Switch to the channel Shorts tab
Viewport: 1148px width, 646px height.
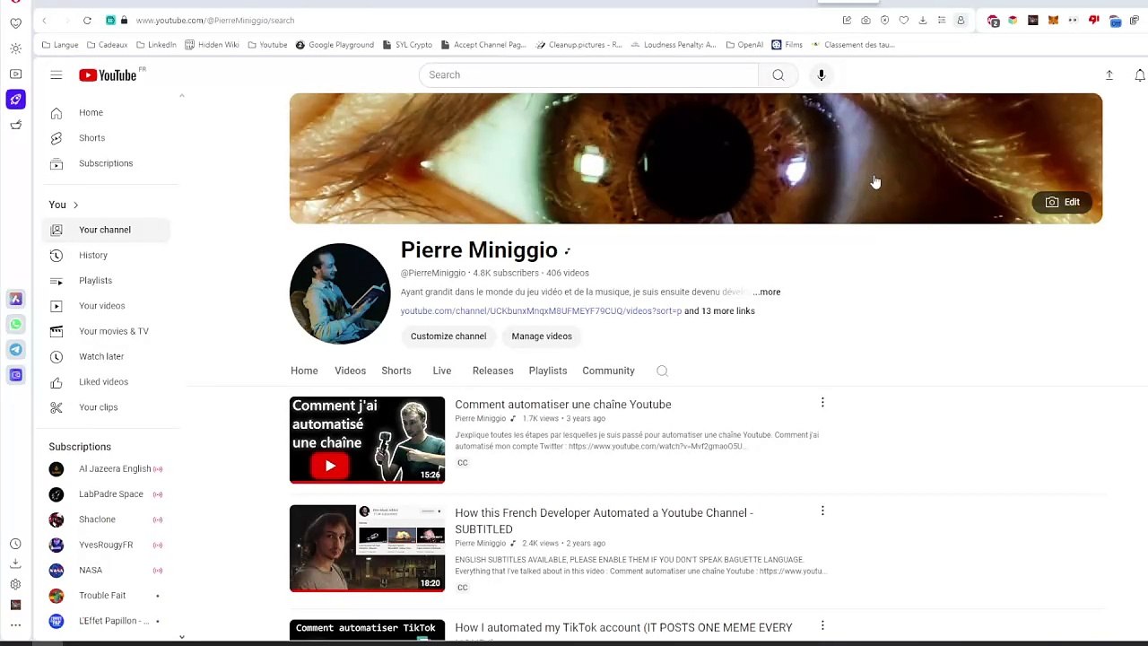396,371
